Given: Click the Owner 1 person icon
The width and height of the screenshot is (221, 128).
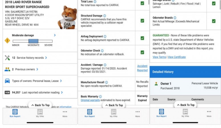Looking at the screenshot, I should [156, 84].
